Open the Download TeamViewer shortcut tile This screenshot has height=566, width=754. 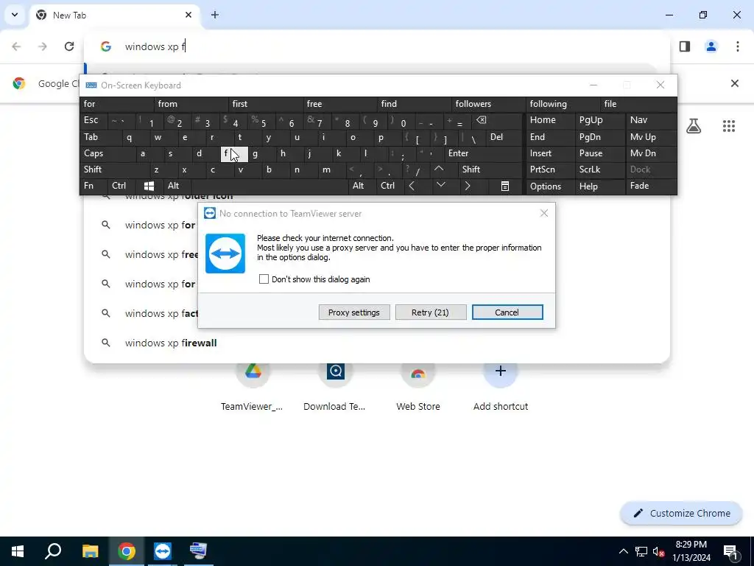(x=335, y=385)
